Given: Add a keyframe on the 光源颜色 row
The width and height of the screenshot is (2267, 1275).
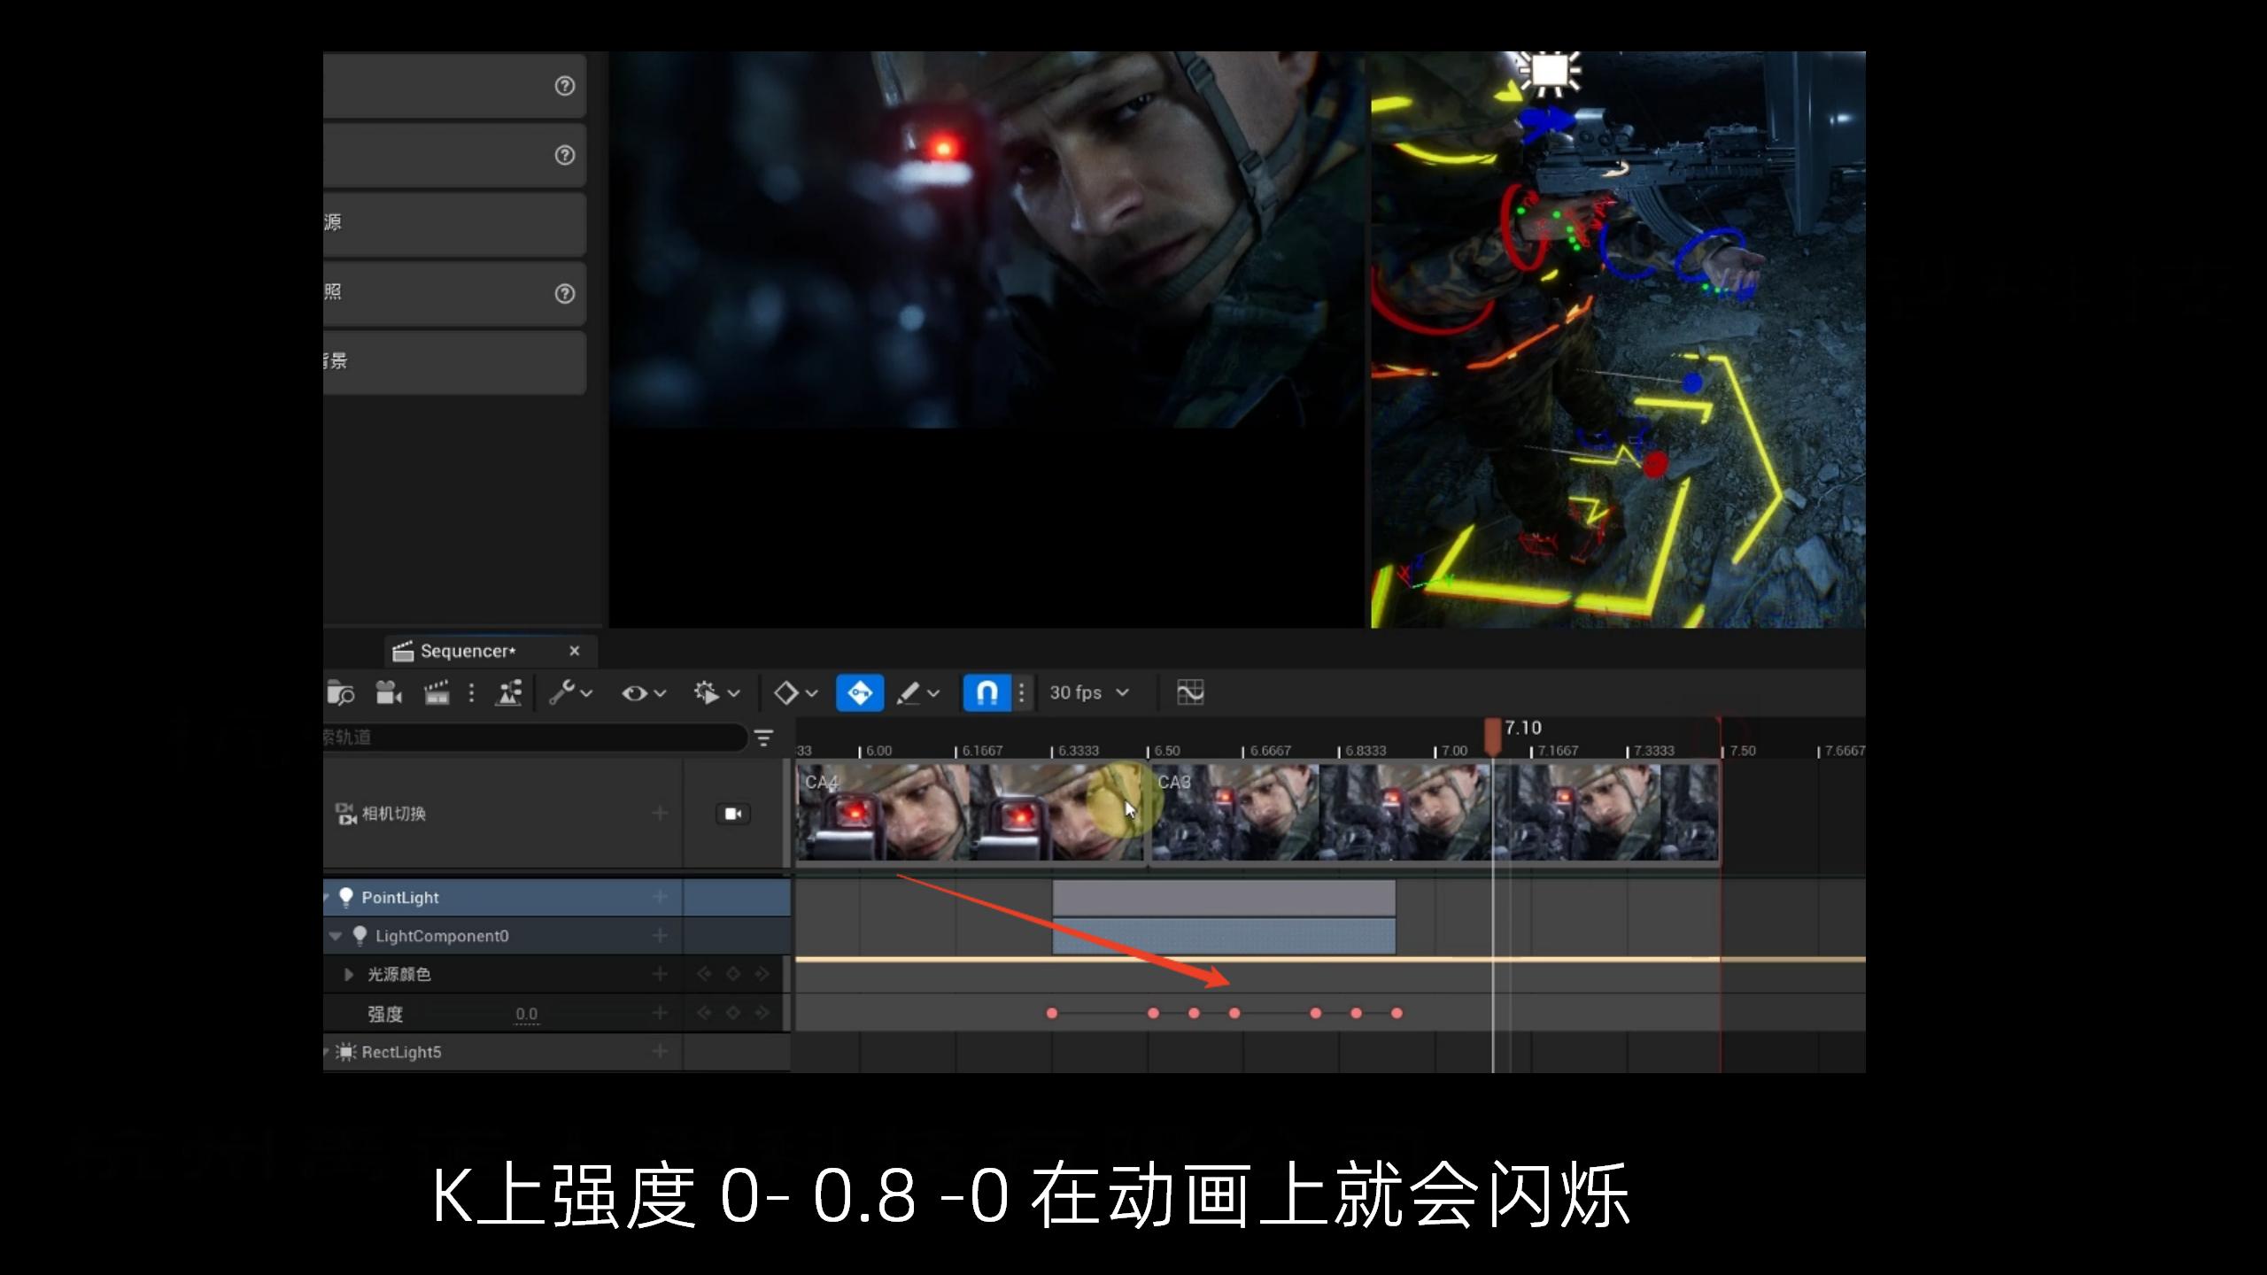Looking at the screenshot, I should pos(733,974).
